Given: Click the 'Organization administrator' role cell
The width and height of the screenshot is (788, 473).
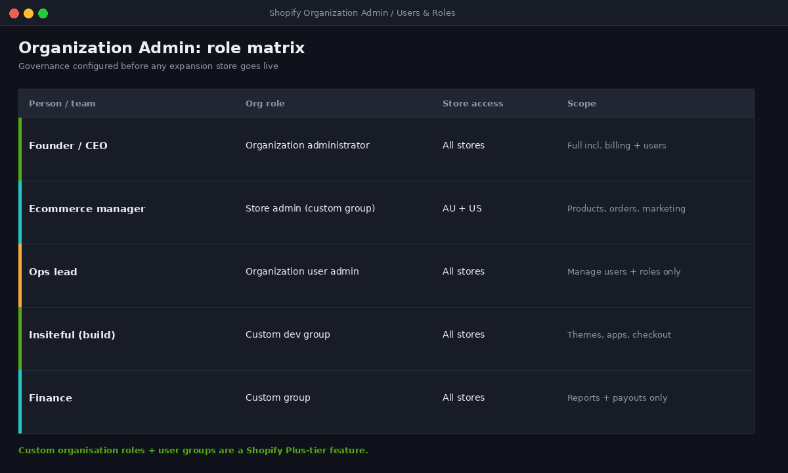Looking at the screenshot, I should [x=307, y=145].
